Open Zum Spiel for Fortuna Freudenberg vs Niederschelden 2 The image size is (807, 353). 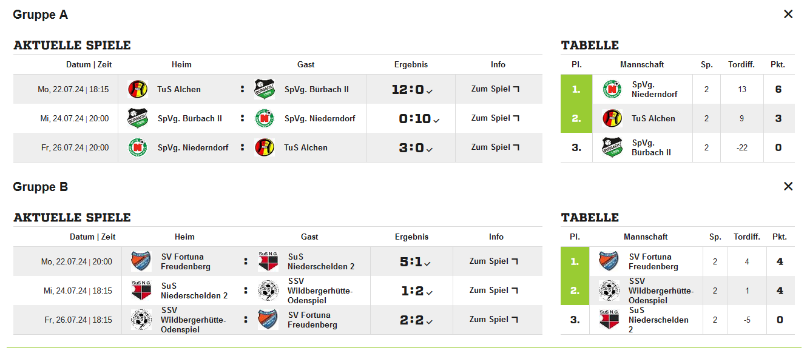(x=493, y=261)
